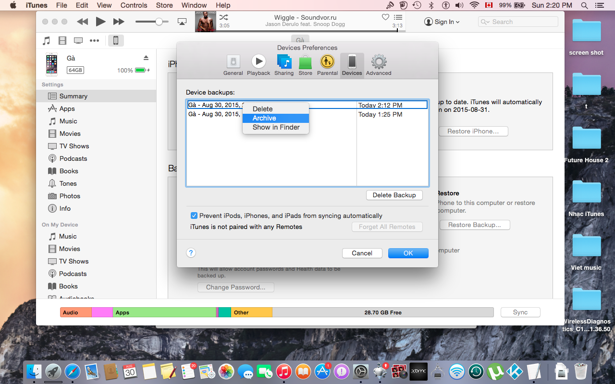This screenshot has width=615, height=384.
Task: Click the green Apps storage segment
Action: pos(164,312)
